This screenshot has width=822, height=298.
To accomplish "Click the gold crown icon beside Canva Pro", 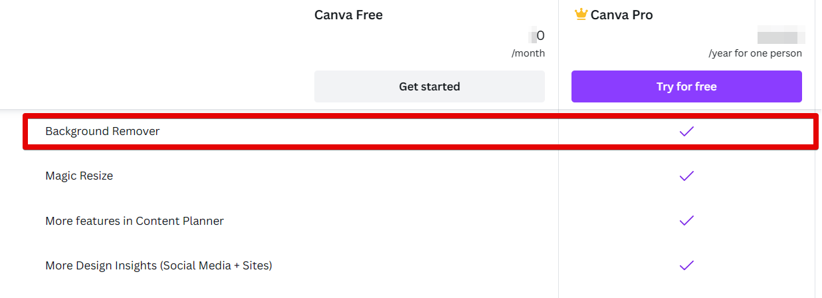I will pos(581,15).
